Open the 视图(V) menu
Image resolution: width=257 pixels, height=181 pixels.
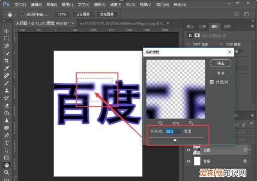point(145,5)
